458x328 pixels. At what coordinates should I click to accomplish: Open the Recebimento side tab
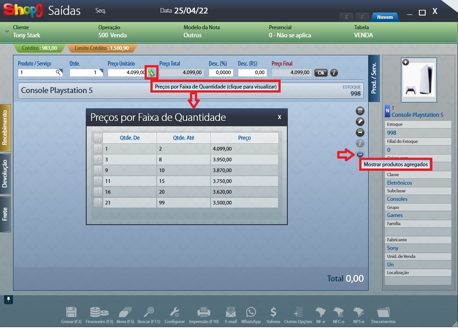5,128
